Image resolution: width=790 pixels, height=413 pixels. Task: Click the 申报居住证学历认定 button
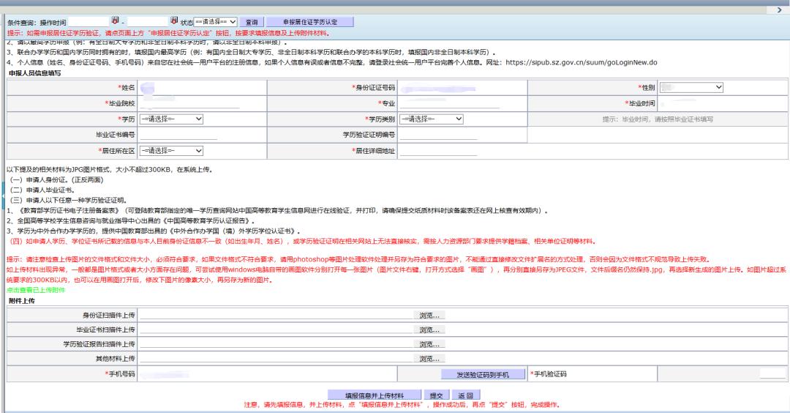[310, 22]
